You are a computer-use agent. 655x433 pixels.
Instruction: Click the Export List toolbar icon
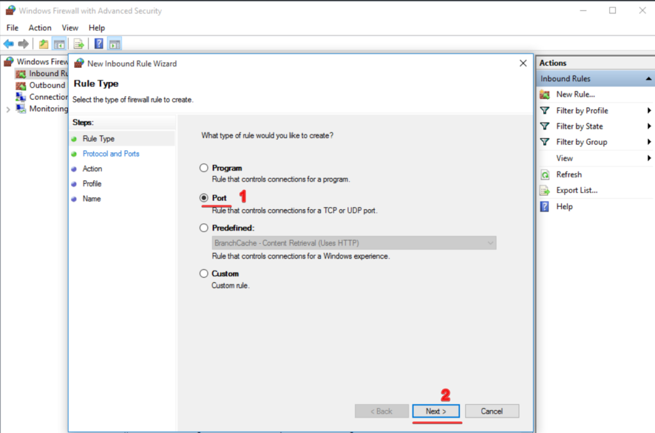coord(79,44)
